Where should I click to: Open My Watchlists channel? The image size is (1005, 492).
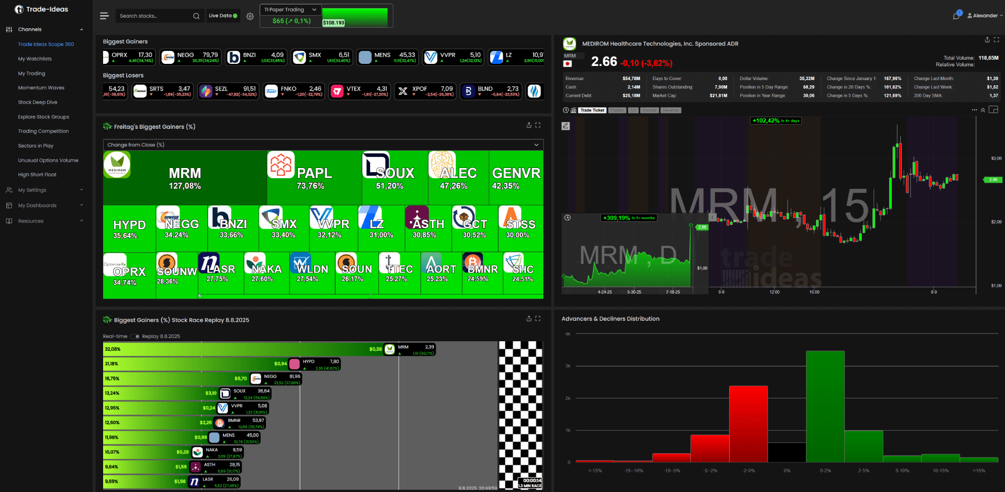tap(35, 59)
